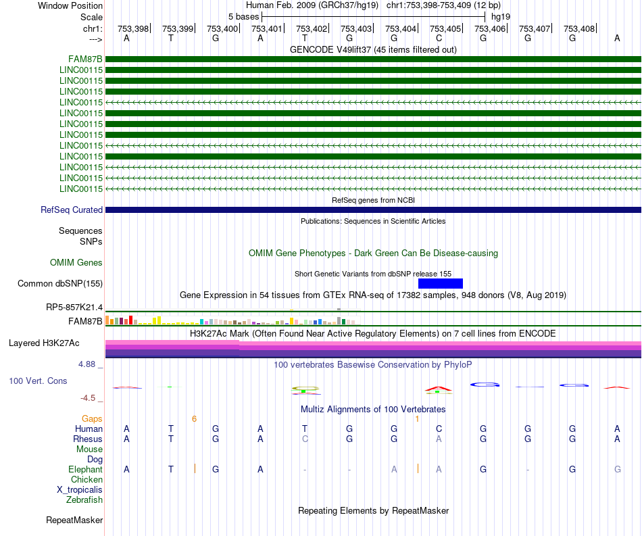Open GENCODE V49lift37 track title
Image resolution: width=642 pixels, height=536 pixels.
click(373, 49)
